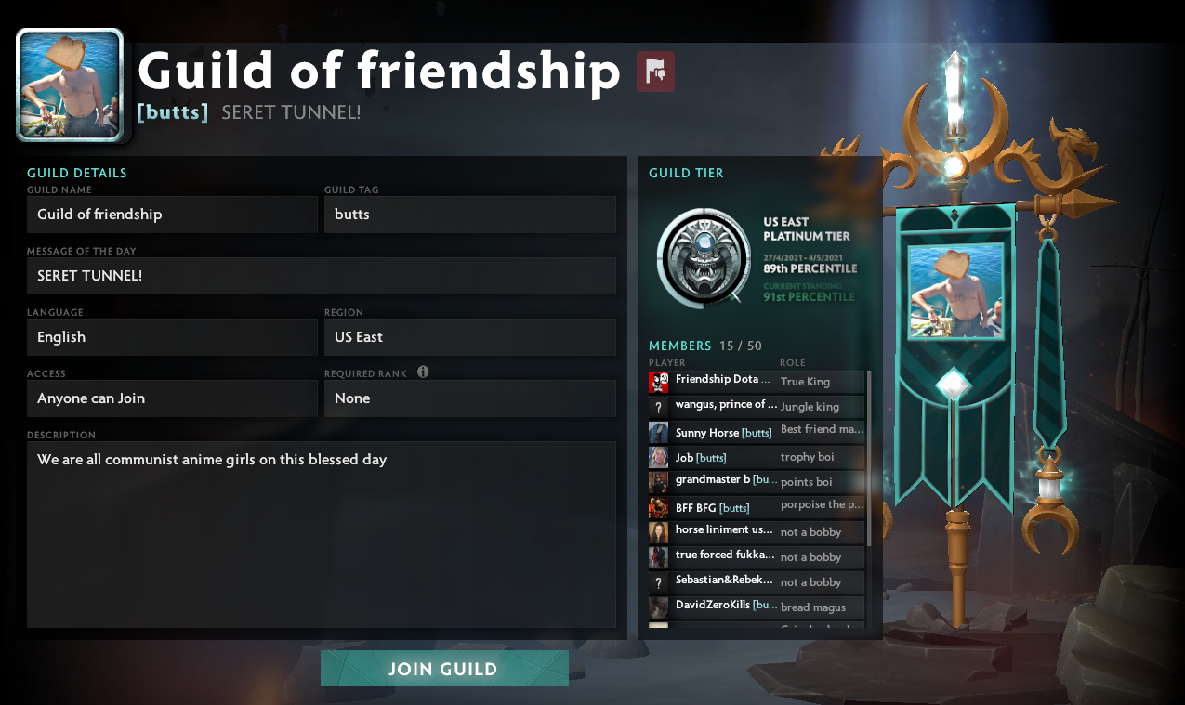Click Sunny Horse's avatar icon

point(659,432)
